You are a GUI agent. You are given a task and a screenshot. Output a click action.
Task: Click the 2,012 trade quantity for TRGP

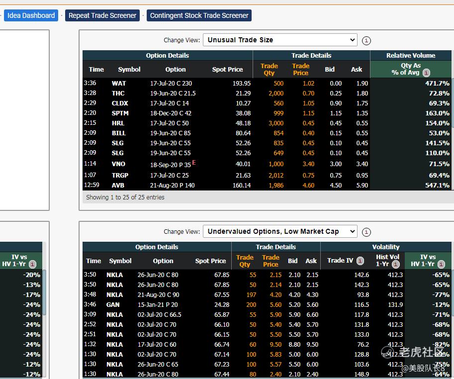[x=276, y=176]
